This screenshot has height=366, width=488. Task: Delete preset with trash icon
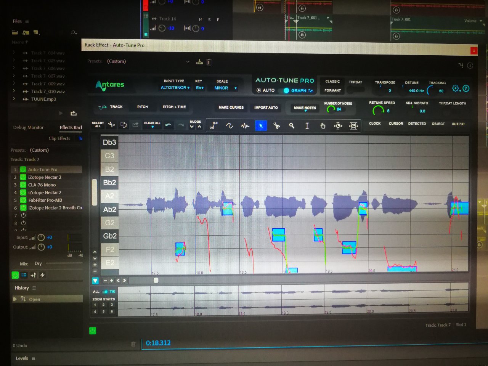click(209, 62)
